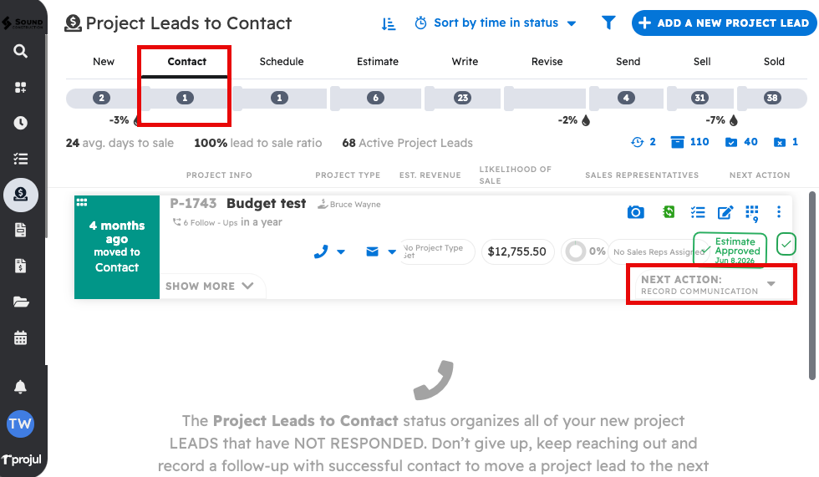Image resolution: width=819 pixels, height=477 pixels.
Task: Open the search icon in the sidebar
Action: (x=21, y=52)
